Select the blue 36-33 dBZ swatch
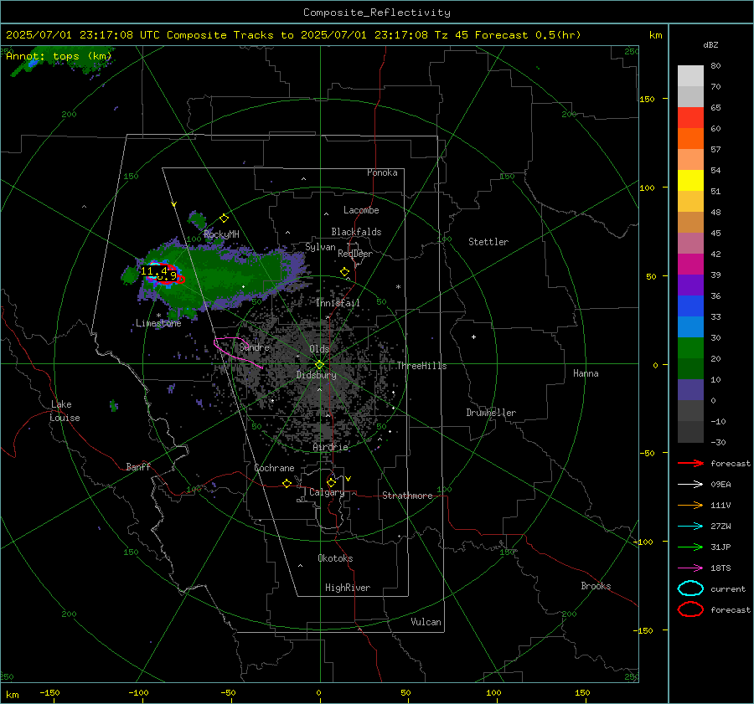Image resolution: width=754 pixels, height=704 pixels. [690, 306]
